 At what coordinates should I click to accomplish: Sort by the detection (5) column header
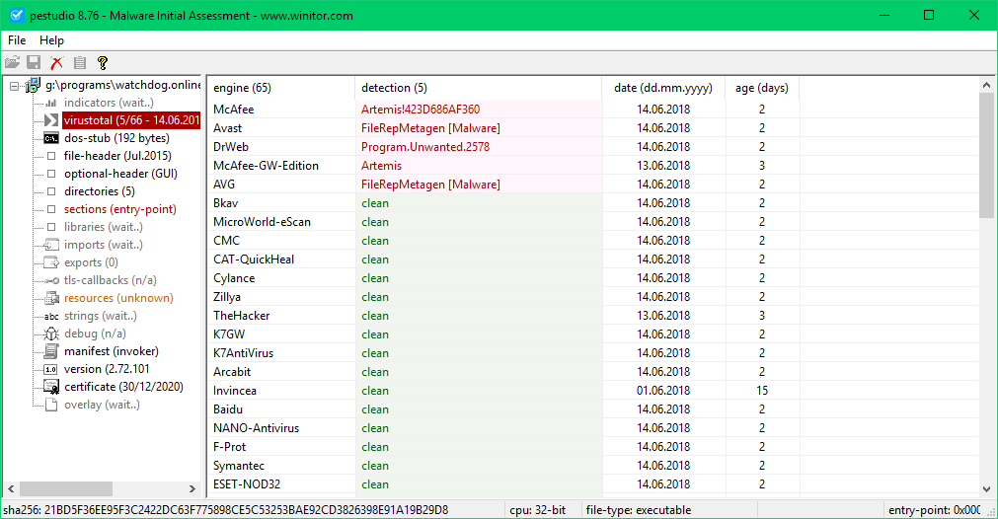(478, 88)
